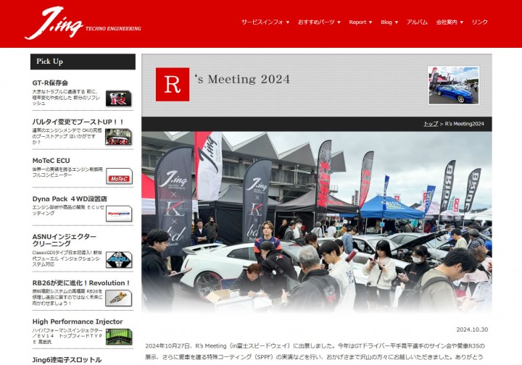Select the 's Meeting 2024 page title
Screen dimensions: 522x365
pos(242,80)
